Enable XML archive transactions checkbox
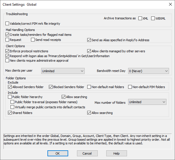The image size is (175, 160). tap(140, 18)
